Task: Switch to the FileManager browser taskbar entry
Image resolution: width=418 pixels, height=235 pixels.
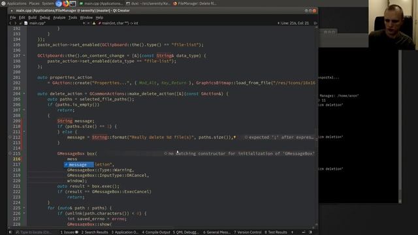Action: [195, 3]
